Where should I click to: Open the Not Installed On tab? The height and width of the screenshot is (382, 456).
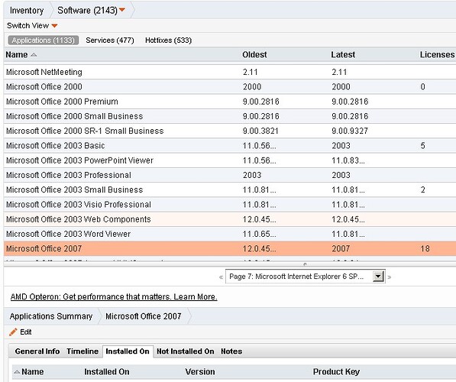[186, 351]
